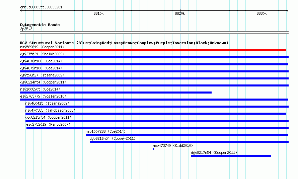The height and width of the screenshot is (179, 298).
Task: Select nsv460415 (Itsara2009) label
Action: (x=47, y=103)
